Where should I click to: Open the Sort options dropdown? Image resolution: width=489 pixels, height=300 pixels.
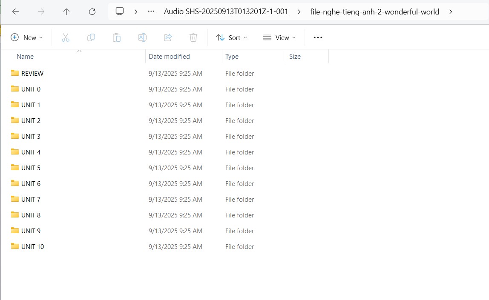pyautogui.click(x=231, y=38)
